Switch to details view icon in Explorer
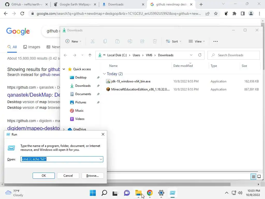 (253, 177)
